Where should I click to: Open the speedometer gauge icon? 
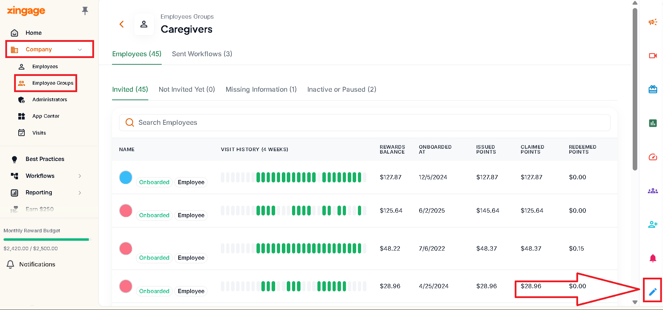(x=653, y=157)
